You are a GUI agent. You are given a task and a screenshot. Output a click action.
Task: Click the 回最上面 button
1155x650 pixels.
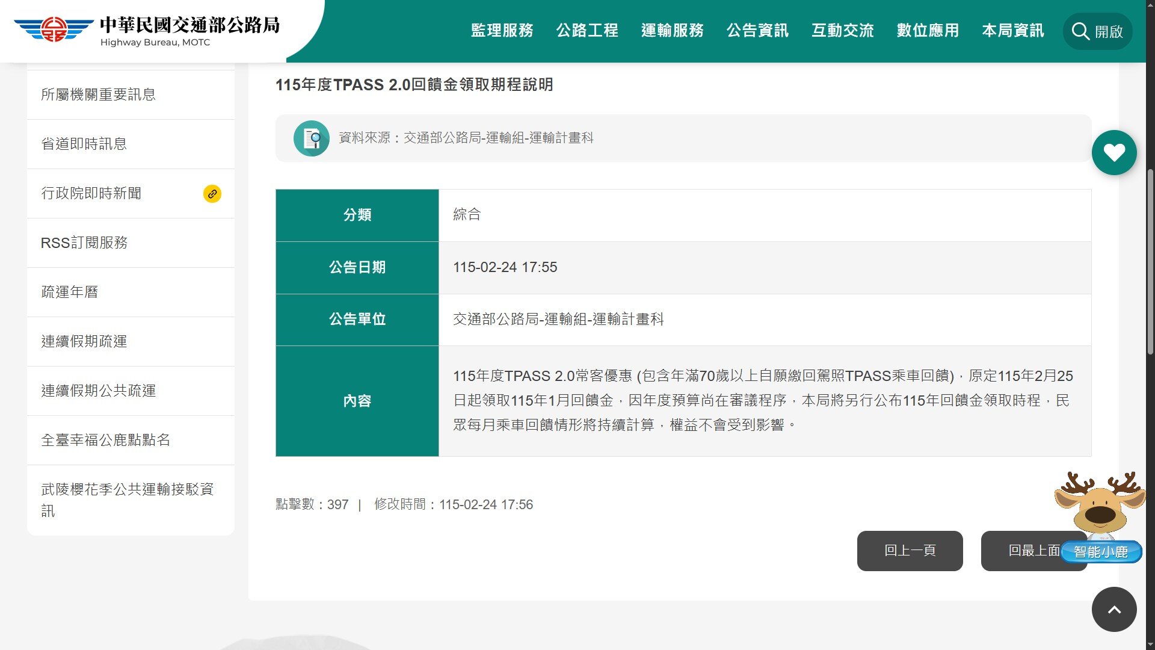point(1033,550)
